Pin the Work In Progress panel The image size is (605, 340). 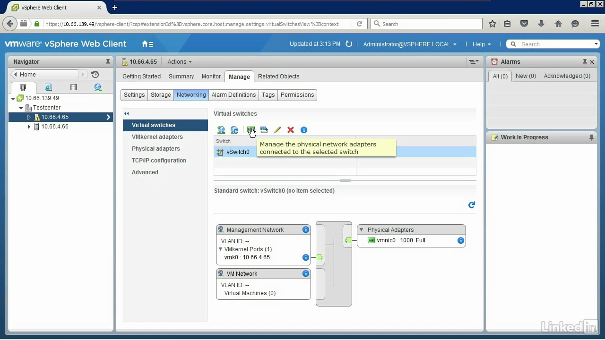click(591, 137)
